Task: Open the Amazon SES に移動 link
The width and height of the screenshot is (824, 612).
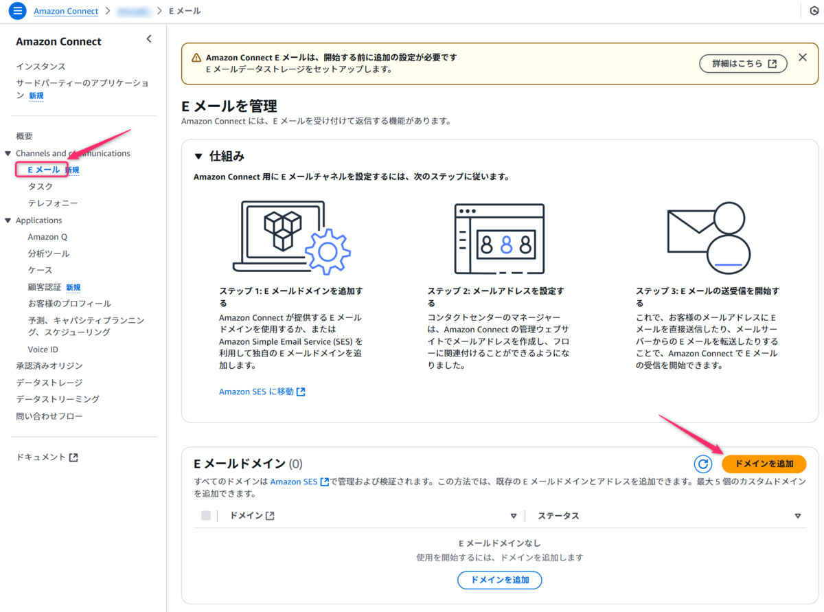Action: [x=262, y=392]
